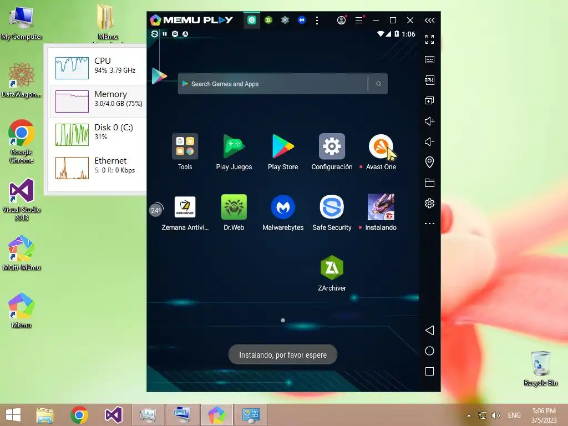This screenshot has height=426, width=568.
Task: Switch to the settings gear tab
Action: tap(285, 21)
